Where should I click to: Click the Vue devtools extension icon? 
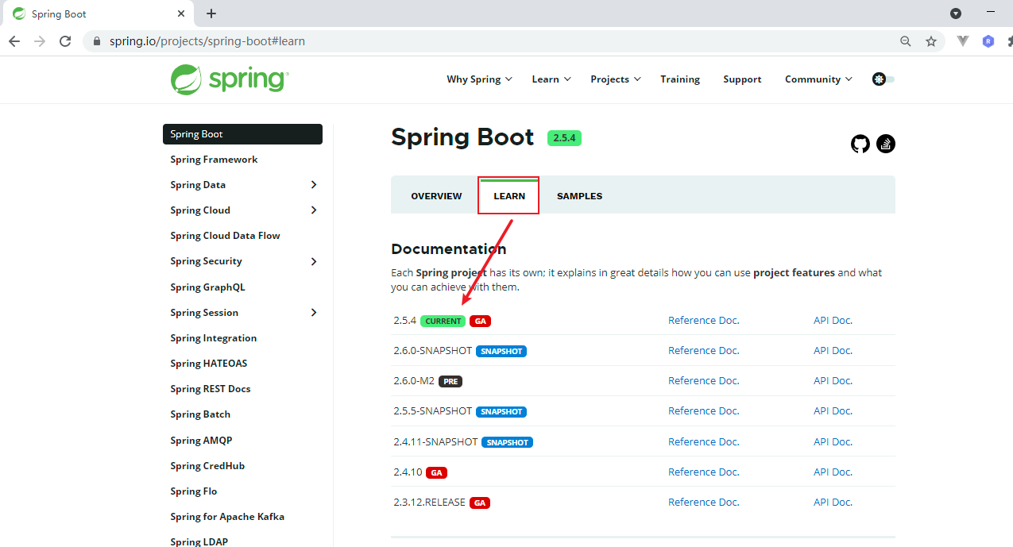pyautogui.click(x=963, y=41)
